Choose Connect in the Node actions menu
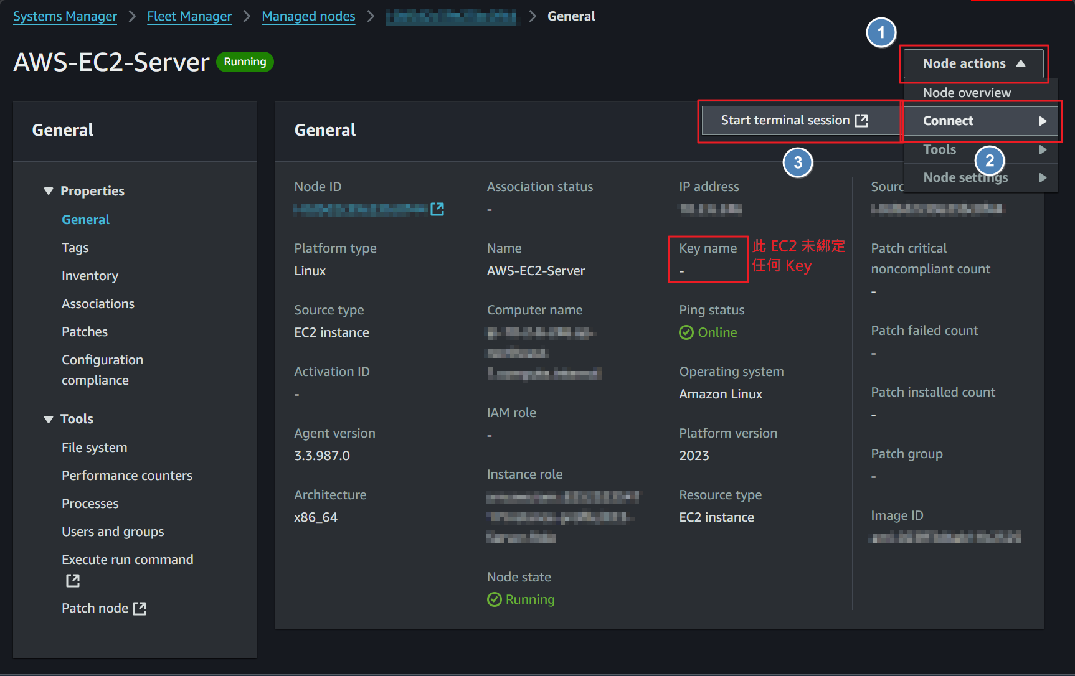The image size is (1075, 676). [980, 121]
